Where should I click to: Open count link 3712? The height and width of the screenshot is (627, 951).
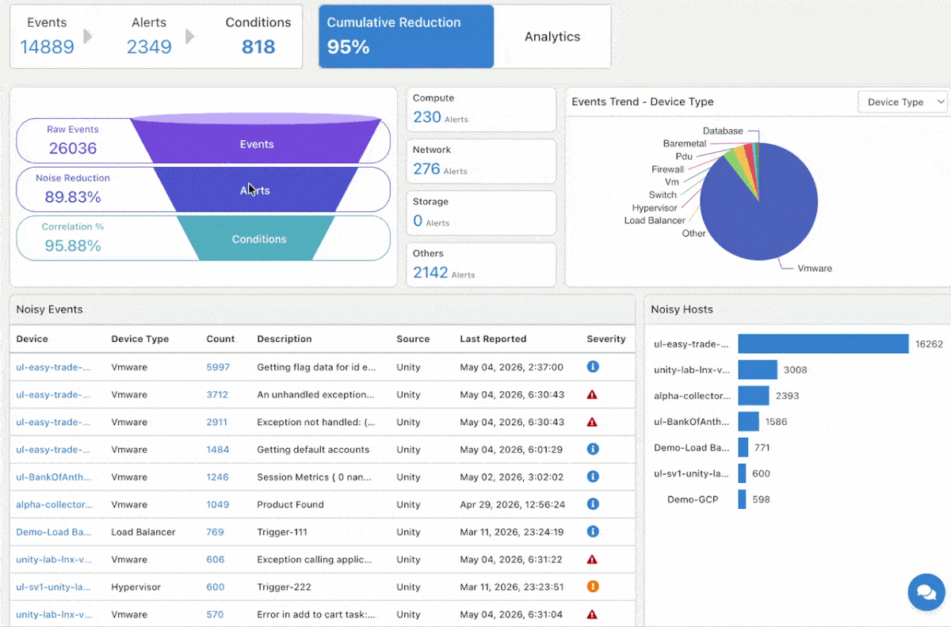coord(217,394)
